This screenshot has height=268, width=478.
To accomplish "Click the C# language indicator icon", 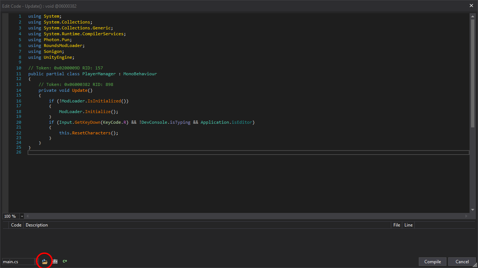I will (65, 261).
